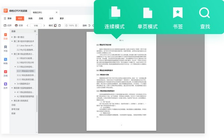The height and width of the screenshot is (140, 224).
Task: Select the 转换 ribbon tab
Action: tap(30, 18)
